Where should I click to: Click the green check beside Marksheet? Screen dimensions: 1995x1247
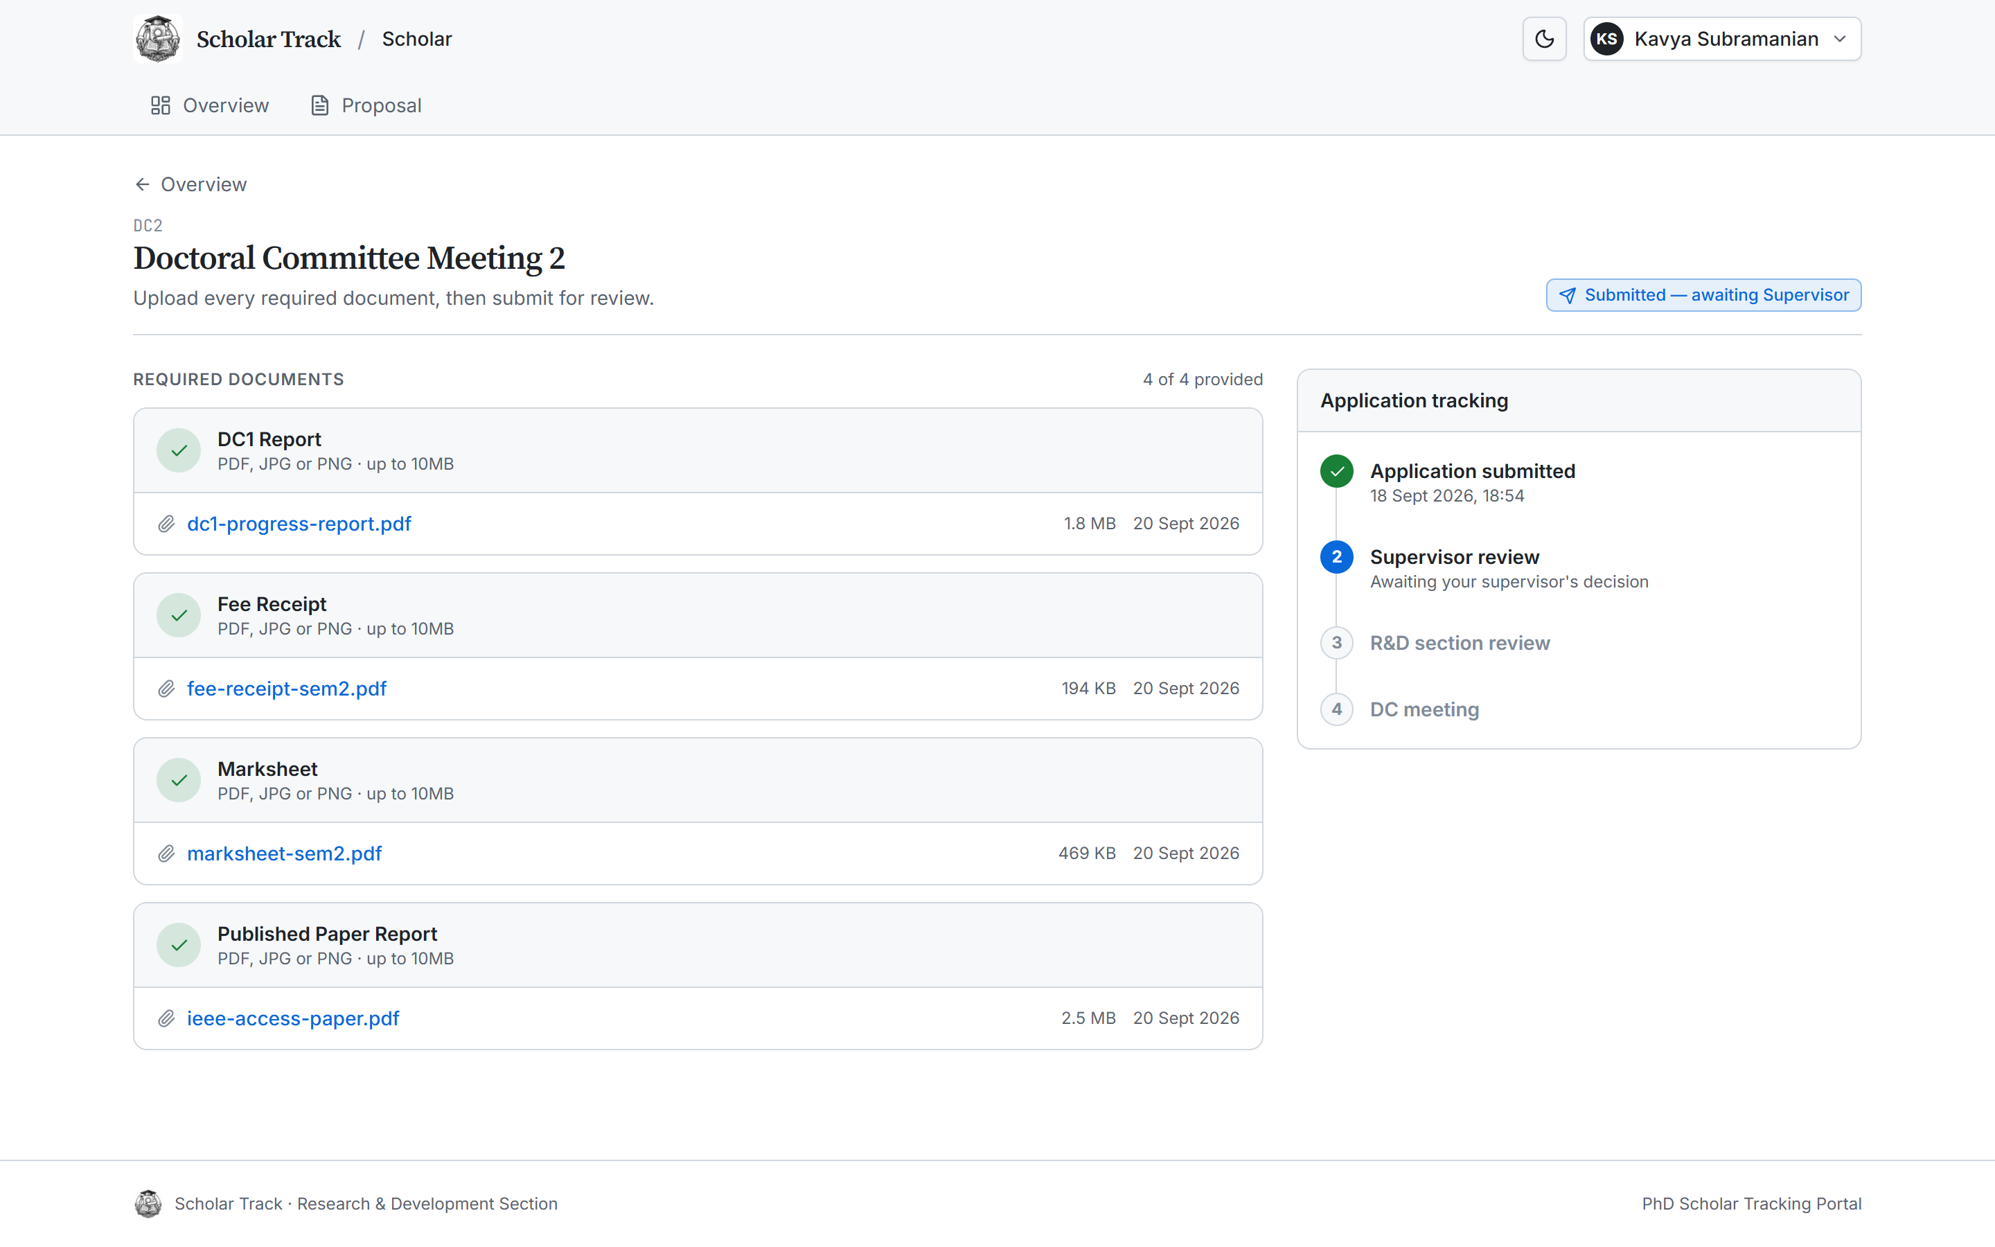coord(179,780)
